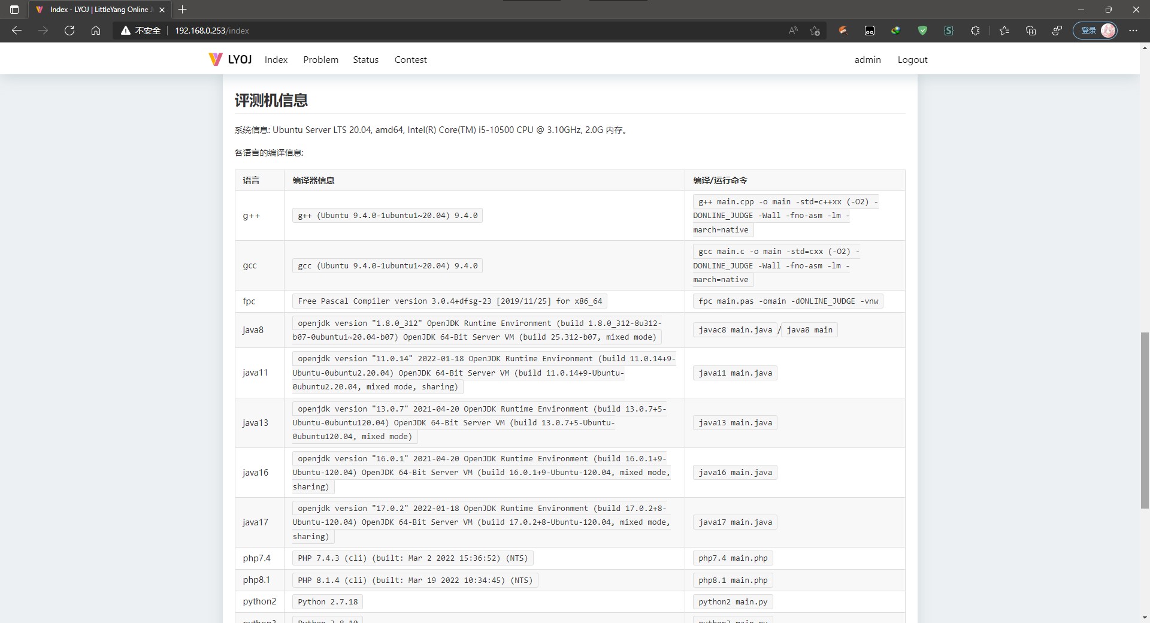Image resolution: width=1150 pixels, height=623 pixels.
Task: Reload the current page
Action: pyautogui.click(x=69, y=31)
